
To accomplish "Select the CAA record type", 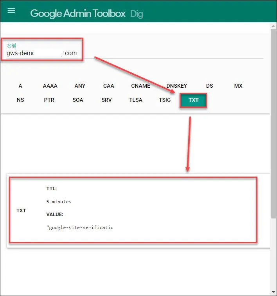I will click(x=108, y=86).
